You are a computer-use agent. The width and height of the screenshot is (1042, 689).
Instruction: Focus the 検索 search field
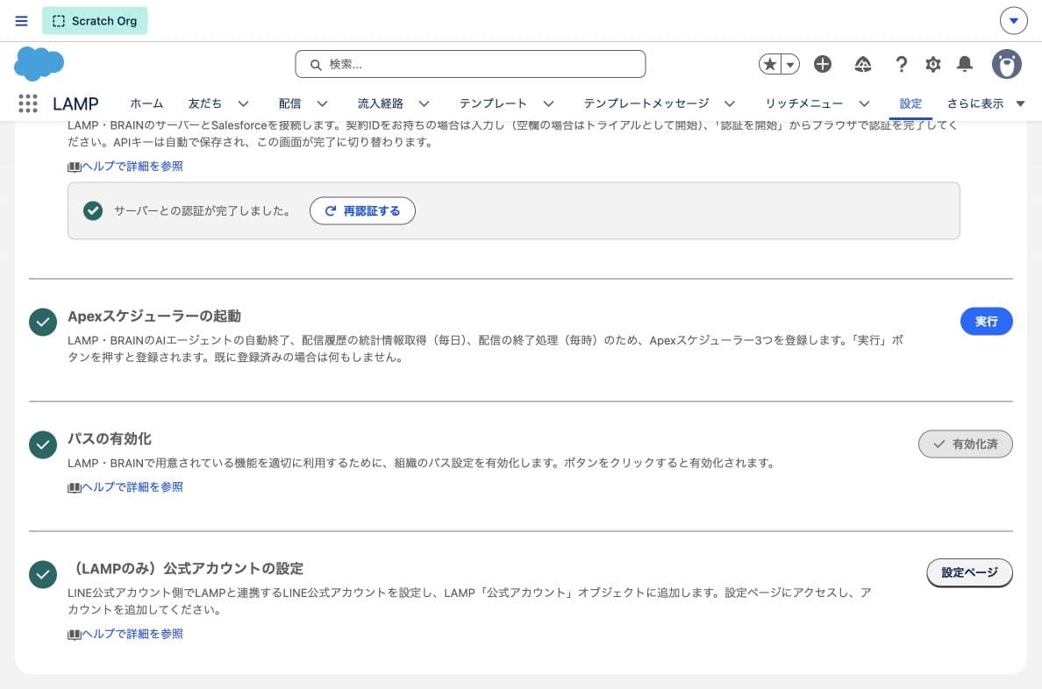(470, 65)
